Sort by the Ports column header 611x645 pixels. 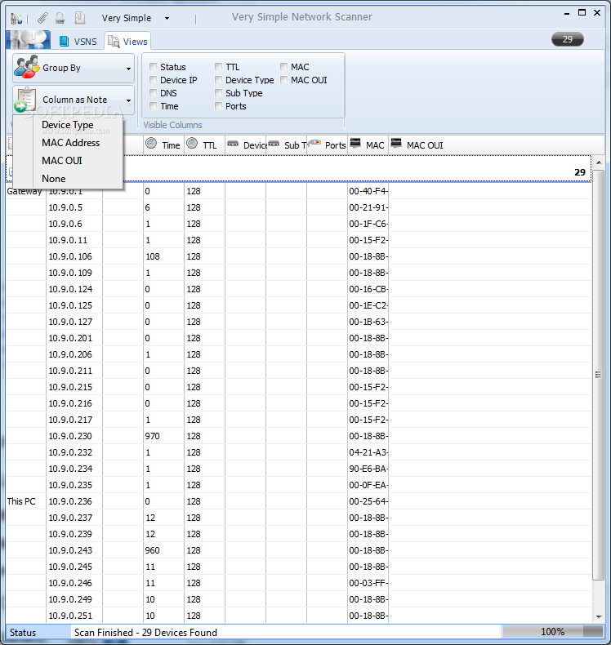pyautogui.click(x=327, y=145)
